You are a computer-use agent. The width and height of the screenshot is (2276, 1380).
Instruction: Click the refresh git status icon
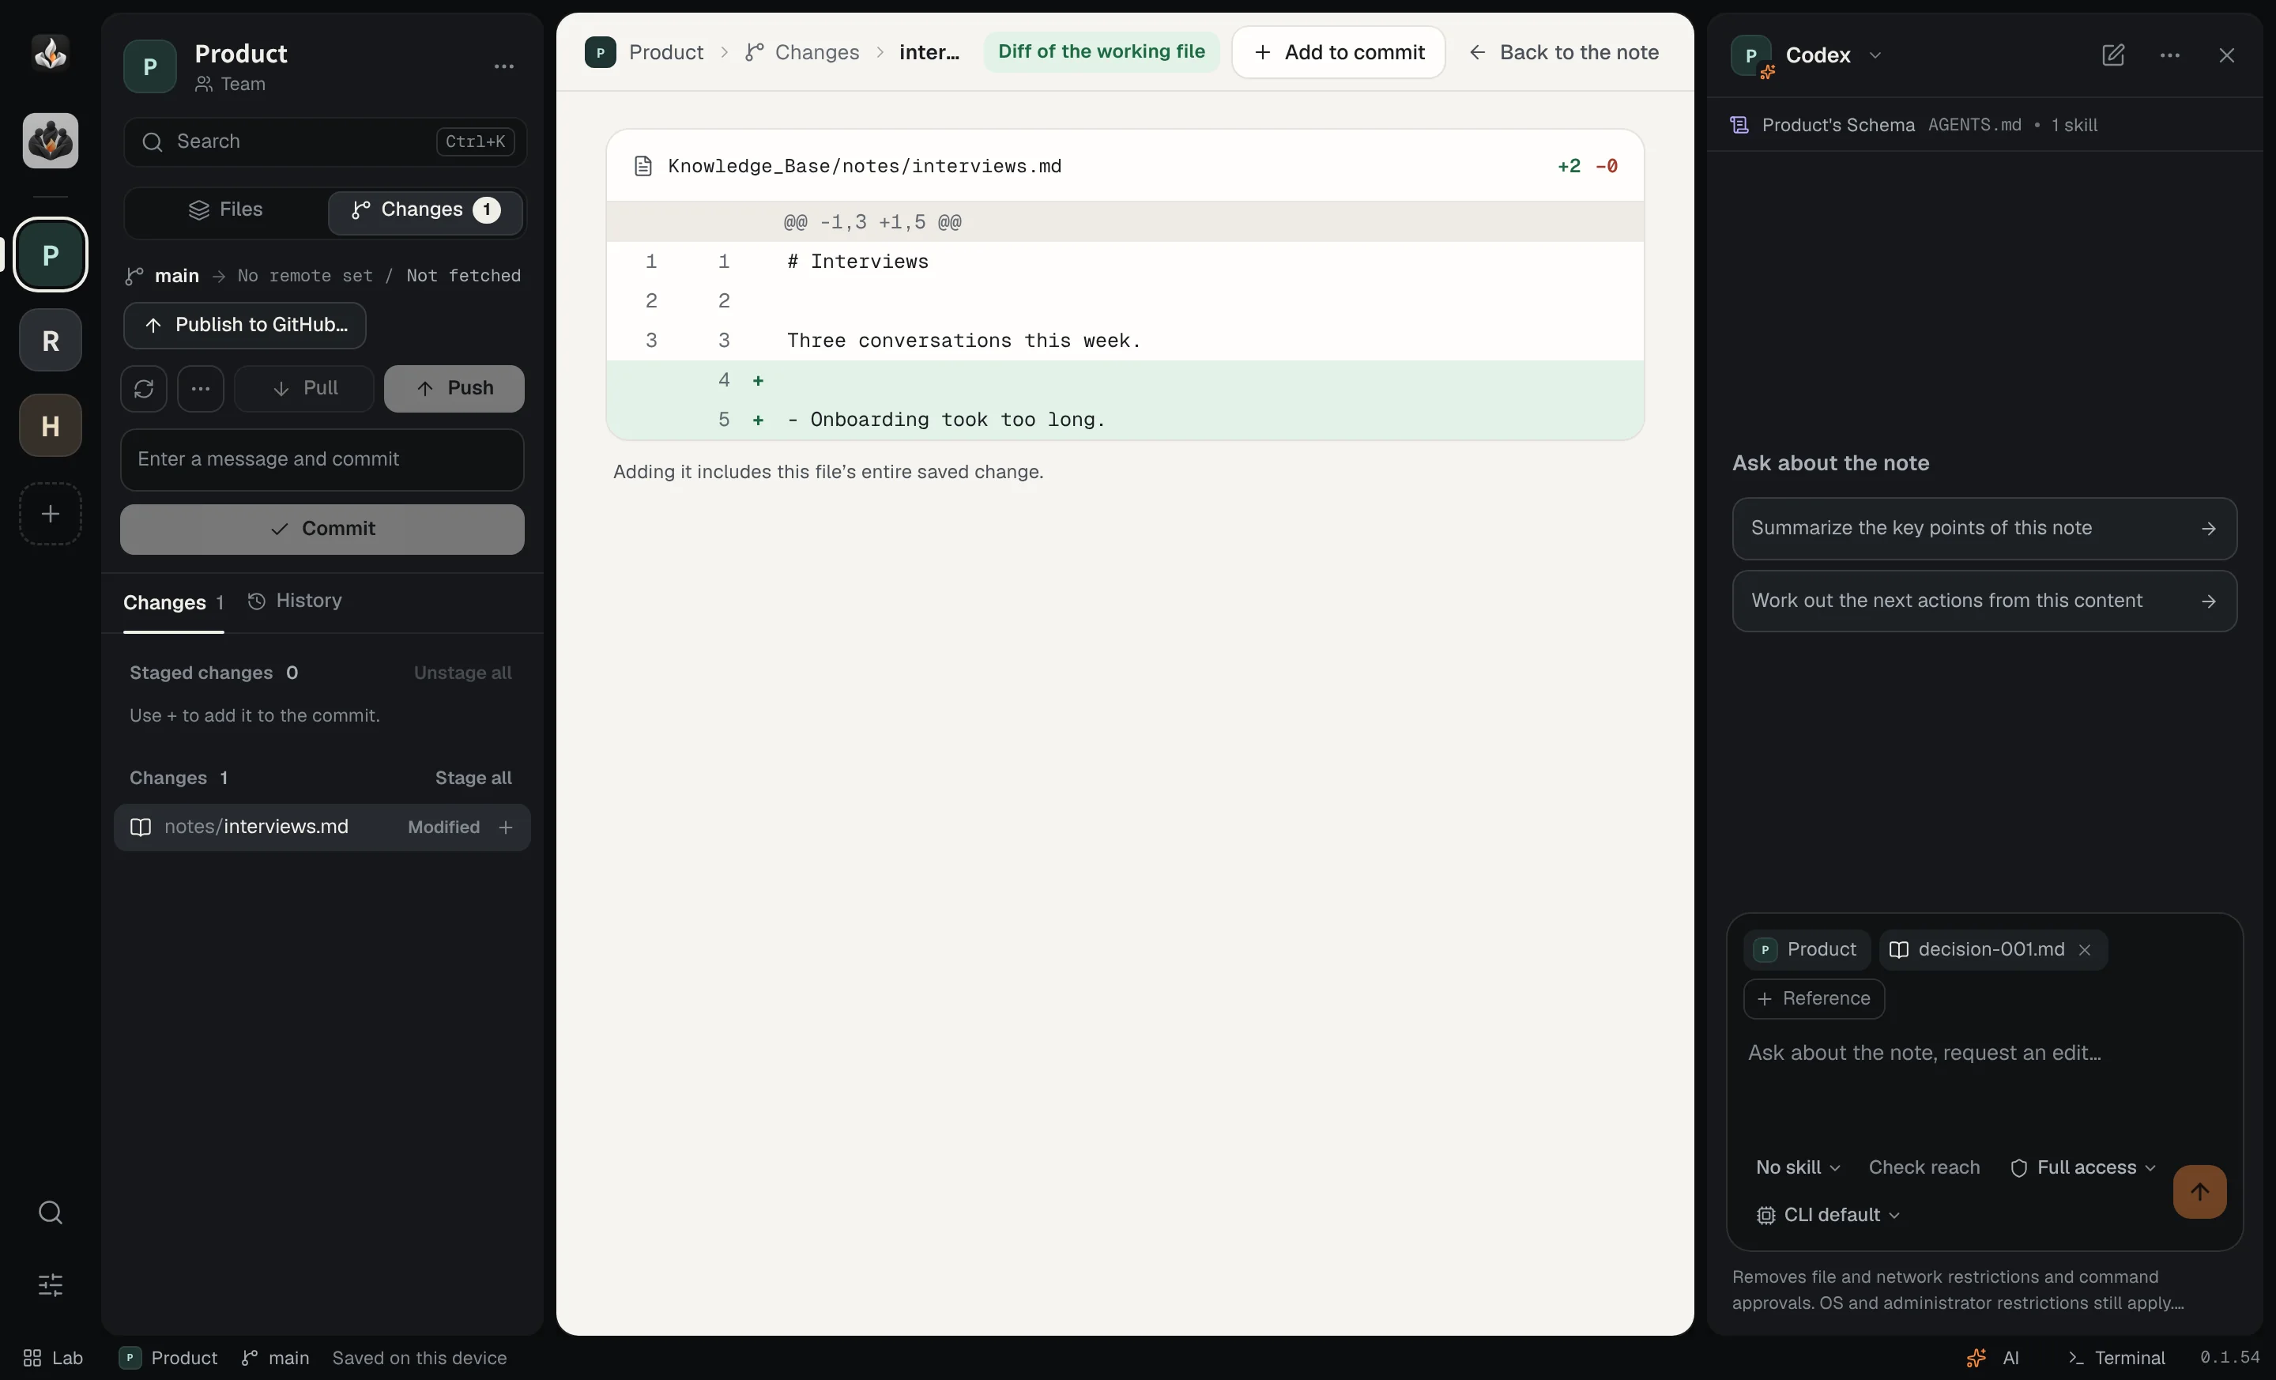tap(143, 389)
